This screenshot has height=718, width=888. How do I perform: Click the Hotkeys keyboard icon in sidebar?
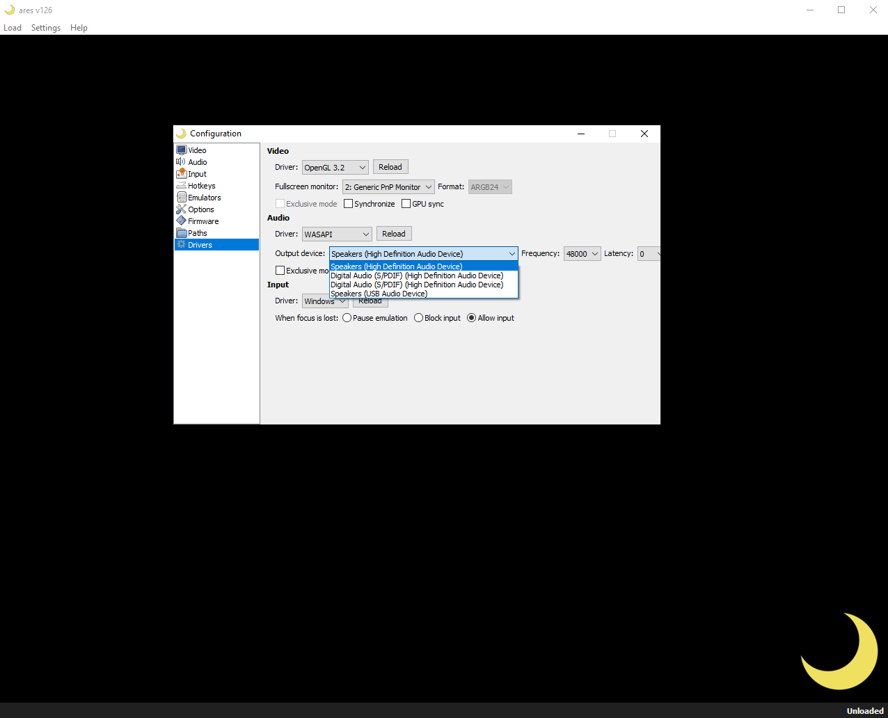182,186
